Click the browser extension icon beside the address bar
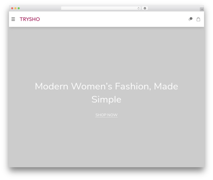 point(145,8)
